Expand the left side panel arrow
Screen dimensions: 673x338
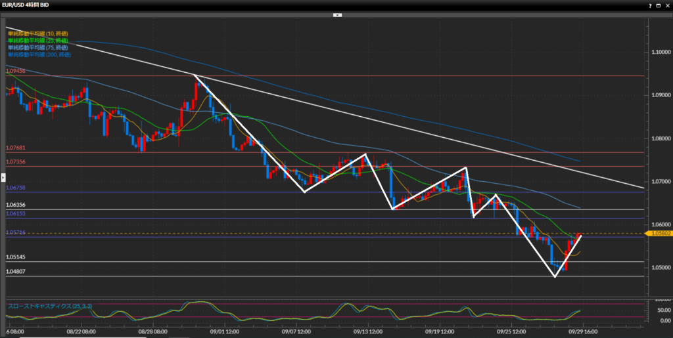[3, 177]
